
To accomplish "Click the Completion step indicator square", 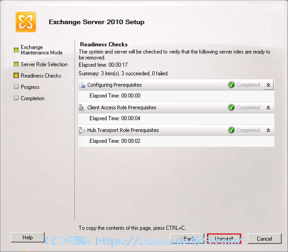I will pos(16,98).
